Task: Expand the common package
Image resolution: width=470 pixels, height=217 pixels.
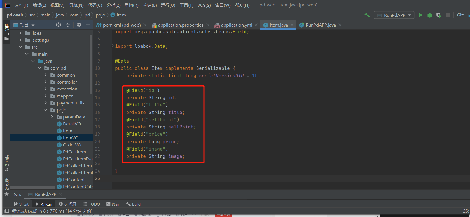Action: point(46,75)
